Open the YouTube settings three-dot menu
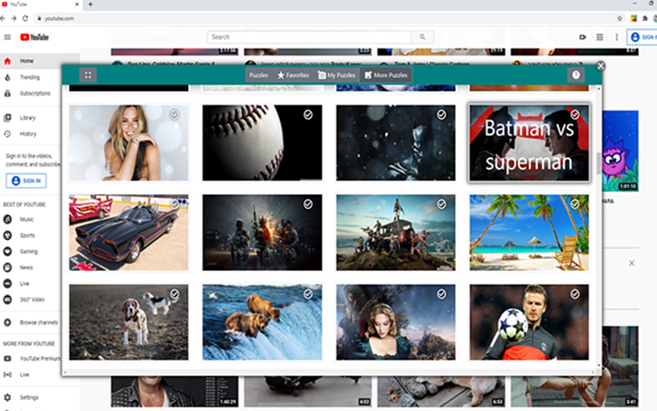 616,37
